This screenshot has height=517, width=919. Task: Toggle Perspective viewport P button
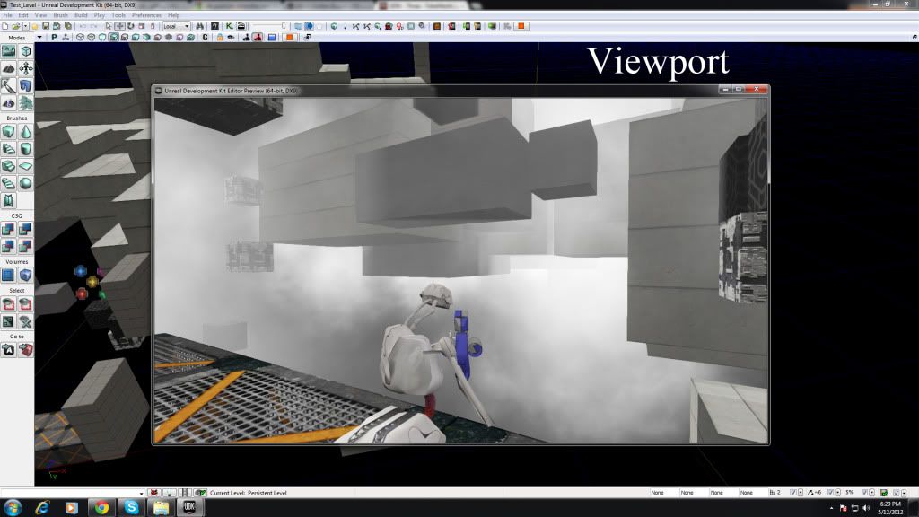[x=54, y=37]
